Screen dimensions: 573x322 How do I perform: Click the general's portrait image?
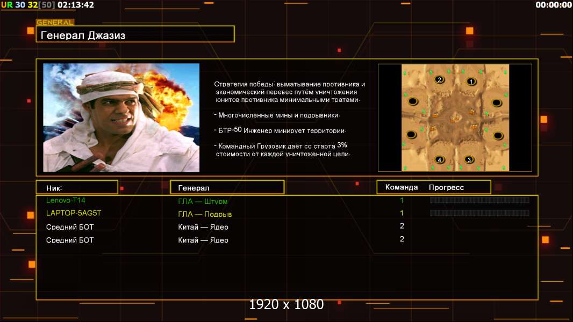(x=121, y=118)
